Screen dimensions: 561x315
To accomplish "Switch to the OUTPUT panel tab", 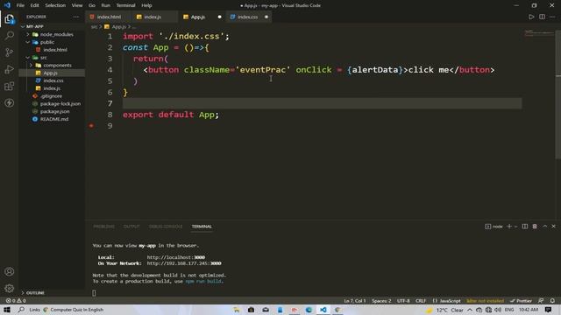I will pos(131,227).
